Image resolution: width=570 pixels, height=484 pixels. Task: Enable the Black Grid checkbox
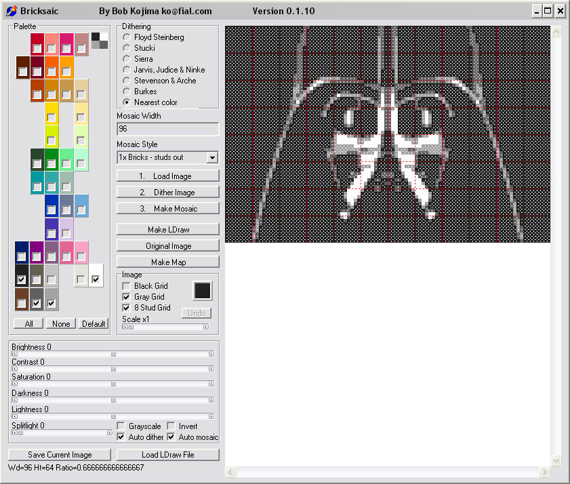[126, 286]
